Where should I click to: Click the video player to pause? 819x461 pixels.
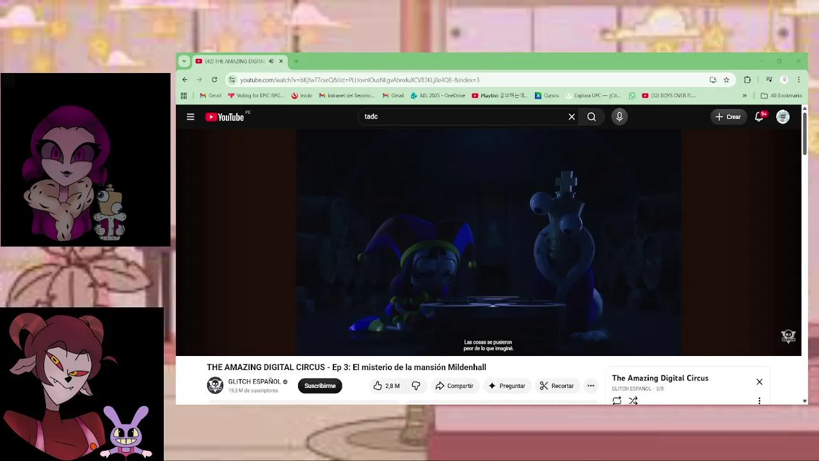(x=488, y=242)
